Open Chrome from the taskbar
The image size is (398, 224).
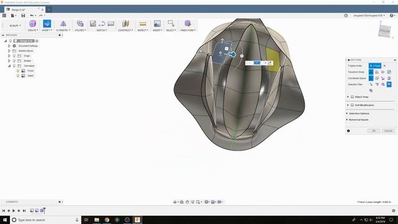[x=107, y=220]
